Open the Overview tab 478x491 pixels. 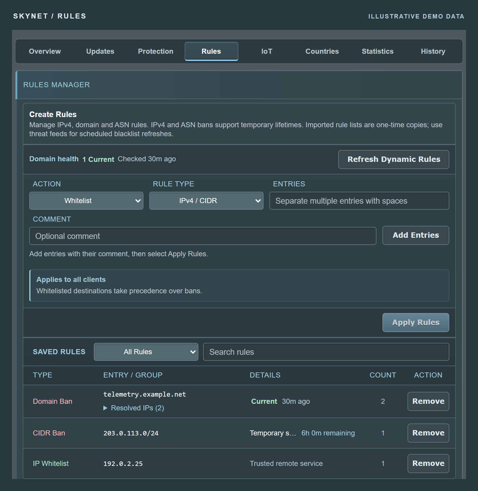click(x=45, y=51)
